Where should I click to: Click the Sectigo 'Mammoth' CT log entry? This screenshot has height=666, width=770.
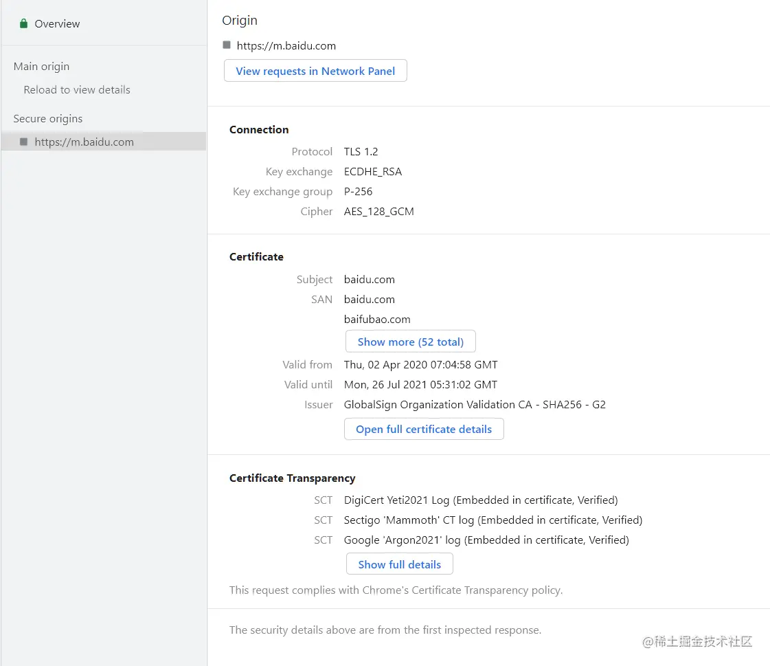pyautogui.click(x=493, y=520)
